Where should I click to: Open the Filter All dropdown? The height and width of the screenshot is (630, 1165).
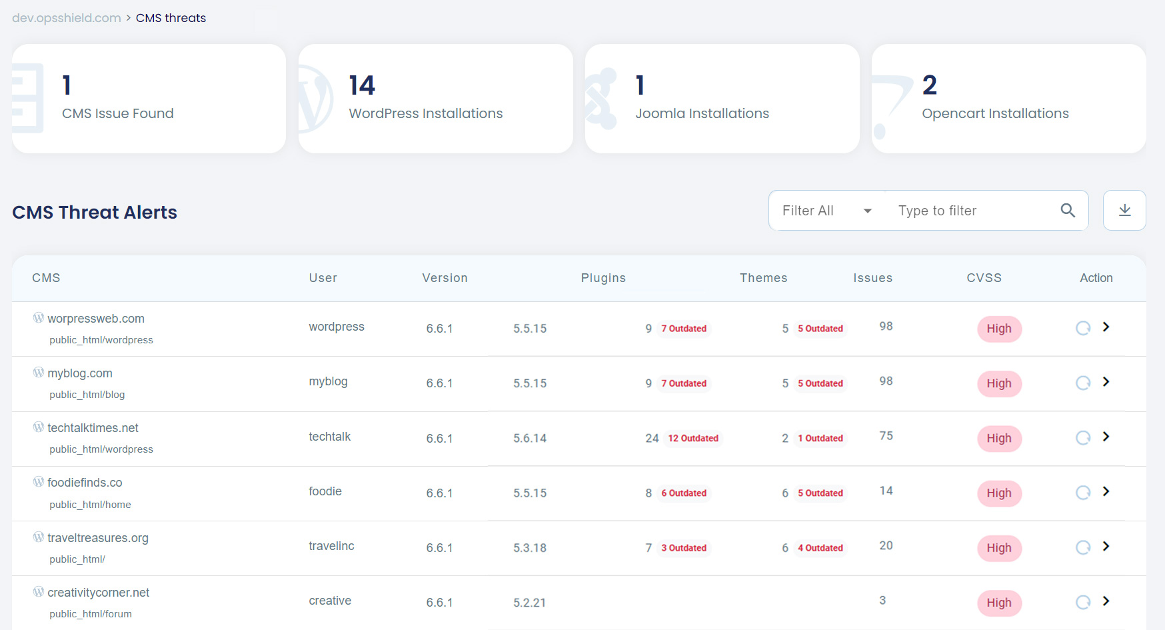pos(827,211)
